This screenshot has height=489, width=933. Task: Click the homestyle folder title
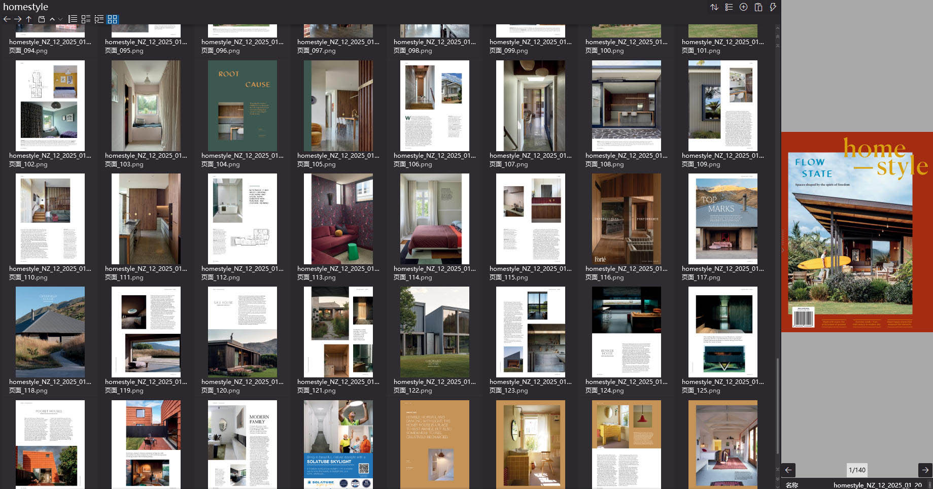(25, 7)
